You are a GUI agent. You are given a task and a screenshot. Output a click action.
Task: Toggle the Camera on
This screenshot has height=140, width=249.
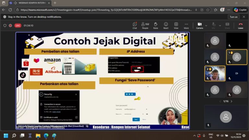click(199, 25)
